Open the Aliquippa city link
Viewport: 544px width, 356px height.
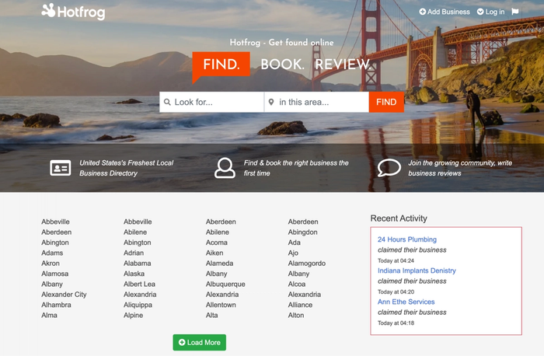click(138, 305)
